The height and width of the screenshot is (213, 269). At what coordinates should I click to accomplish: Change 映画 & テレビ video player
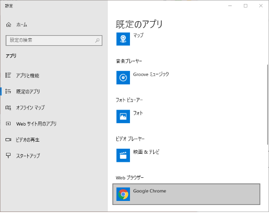(146, 152)
